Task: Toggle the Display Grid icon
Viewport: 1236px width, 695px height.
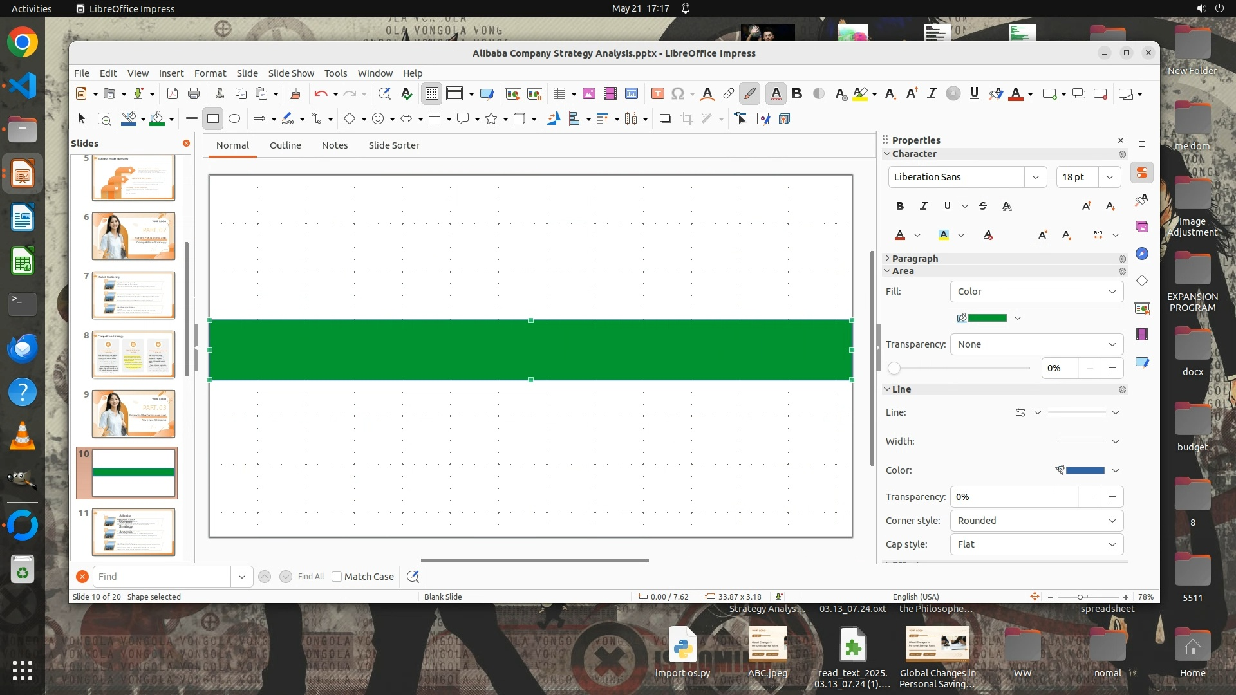Action: pyautogui.click(x=431, y=94)
